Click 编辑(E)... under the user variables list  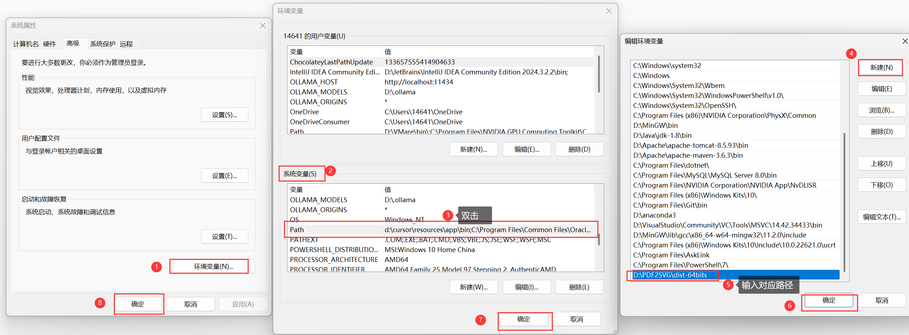point(527,149)
